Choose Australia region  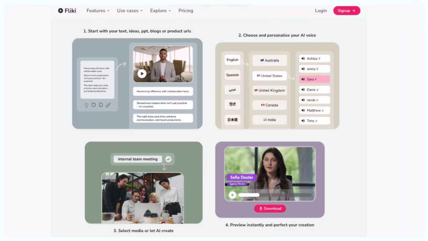coord(270,60)
